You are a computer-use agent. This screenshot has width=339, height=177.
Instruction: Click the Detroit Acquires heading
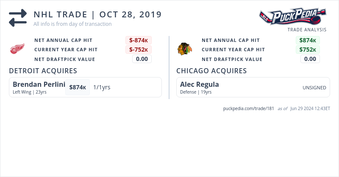43,70
